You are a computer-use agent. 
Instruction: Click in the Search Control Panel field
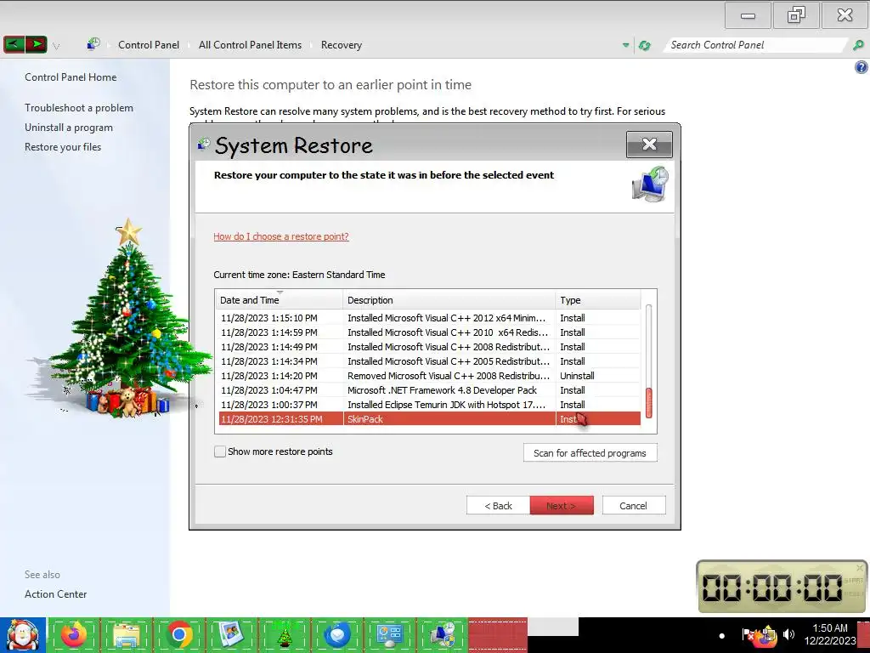[x=755, y=45]
